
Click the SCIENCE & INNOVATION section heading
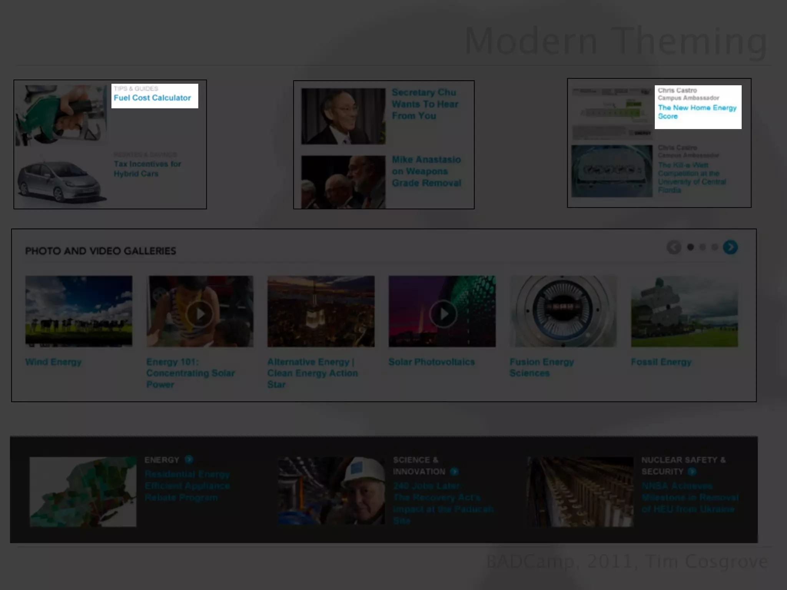(x=419, y=466)
